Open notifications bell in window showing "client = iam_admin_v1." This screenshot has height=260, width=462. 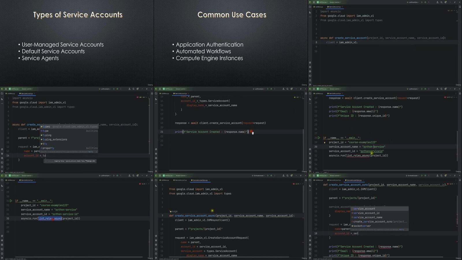(x=460, y=7)
